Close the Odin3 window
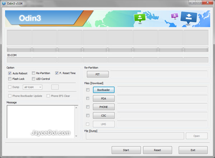This screenshot has height=158, width=215. (208, 3)
